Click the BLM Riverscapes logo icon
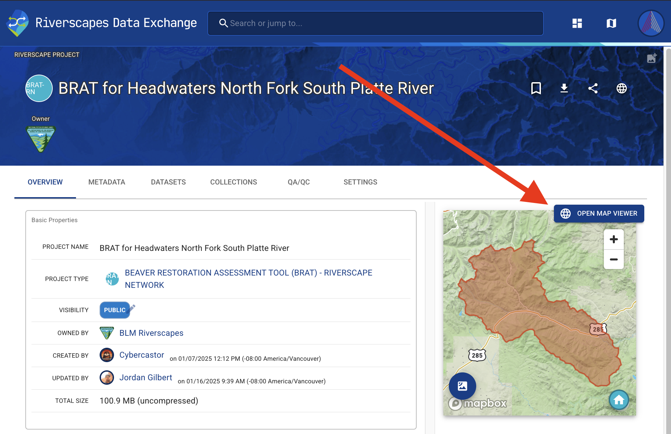 pos(107,333)
